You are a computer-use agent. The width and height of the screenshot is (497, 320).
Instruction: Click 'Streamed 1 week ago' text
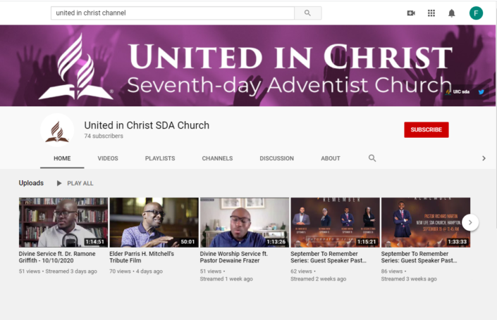226,279
